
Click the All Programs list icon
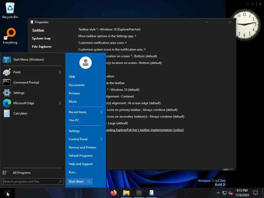click(x=5, y=172)
